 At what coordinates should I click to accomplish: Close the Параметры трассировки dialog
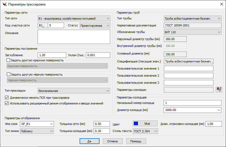tap(221, 4)
